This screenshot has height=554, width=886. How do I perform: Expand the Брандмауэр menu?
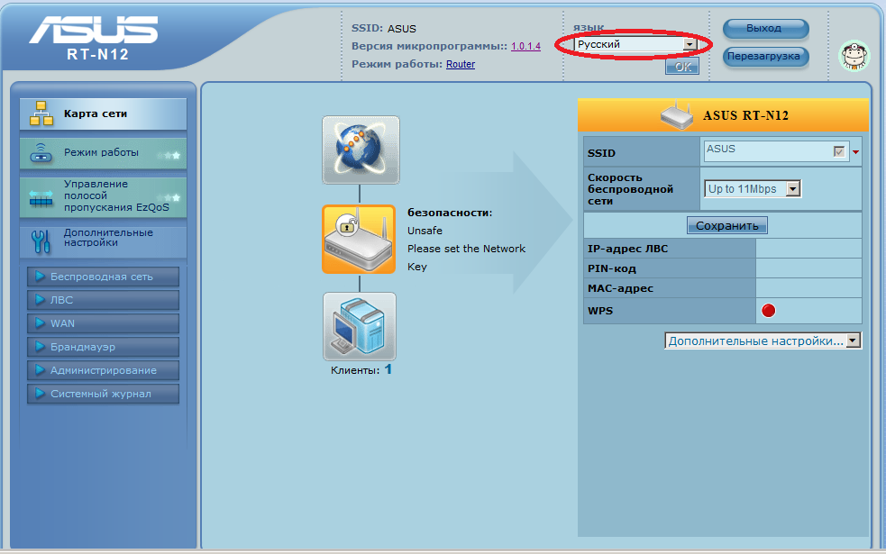103,347
